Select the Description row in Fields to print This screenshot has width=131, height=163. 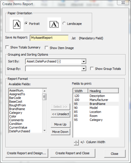[96, 96]
